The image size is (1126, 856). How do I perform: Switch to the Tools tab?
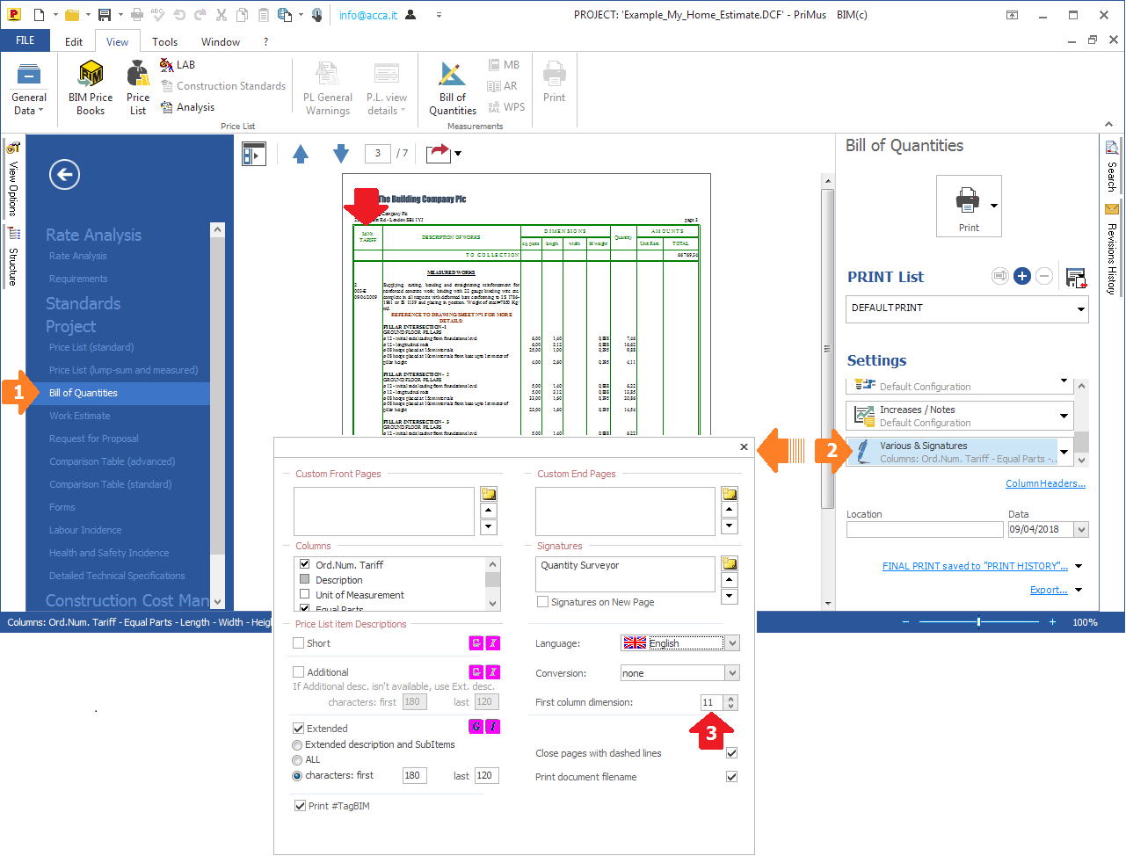(x=164, y=41)
